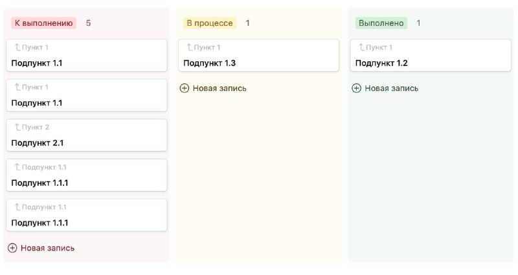Viewport: 518px width, 275px height.
Task: Select the red К выполнению status tag
Action: [x=43, y=23]
